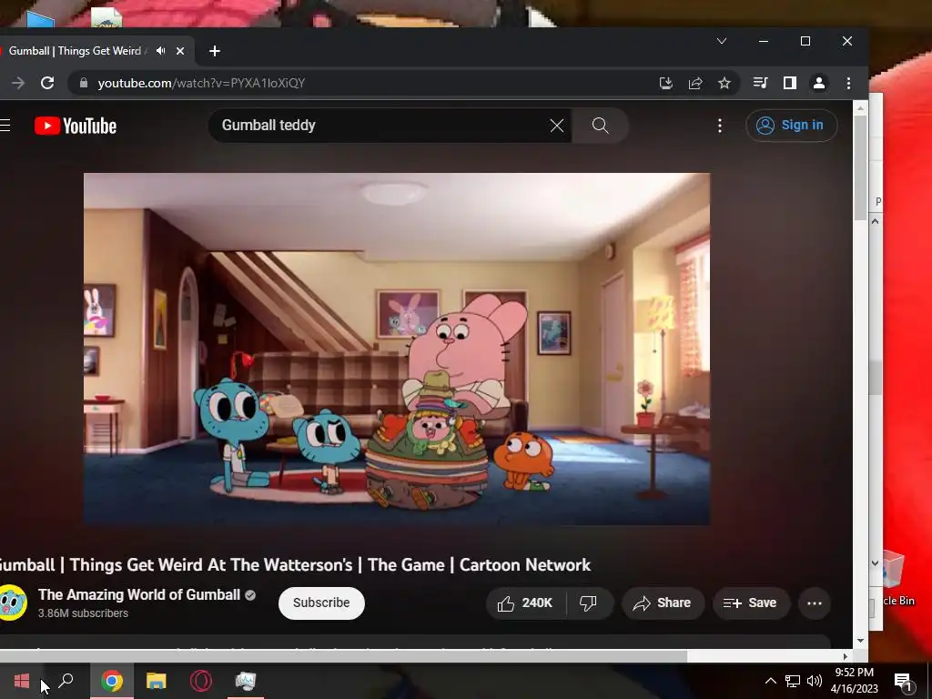Open Chrome profile icon
932x699 pixels.
819,83
